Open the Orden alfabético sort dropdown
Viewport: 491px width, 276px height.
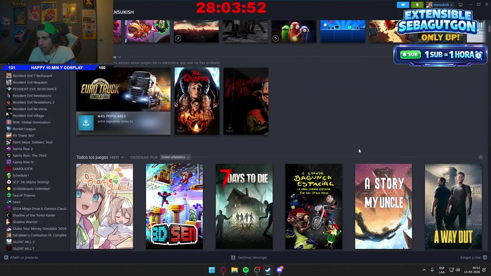[x=175, y=157]
